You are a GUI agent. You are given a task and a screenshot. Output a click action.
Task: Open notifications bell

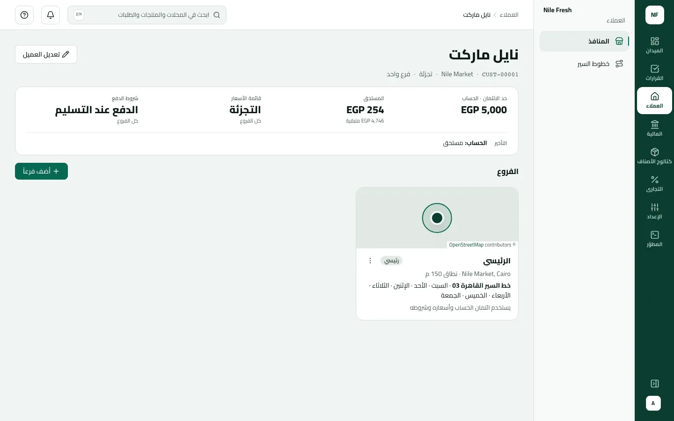51,15
